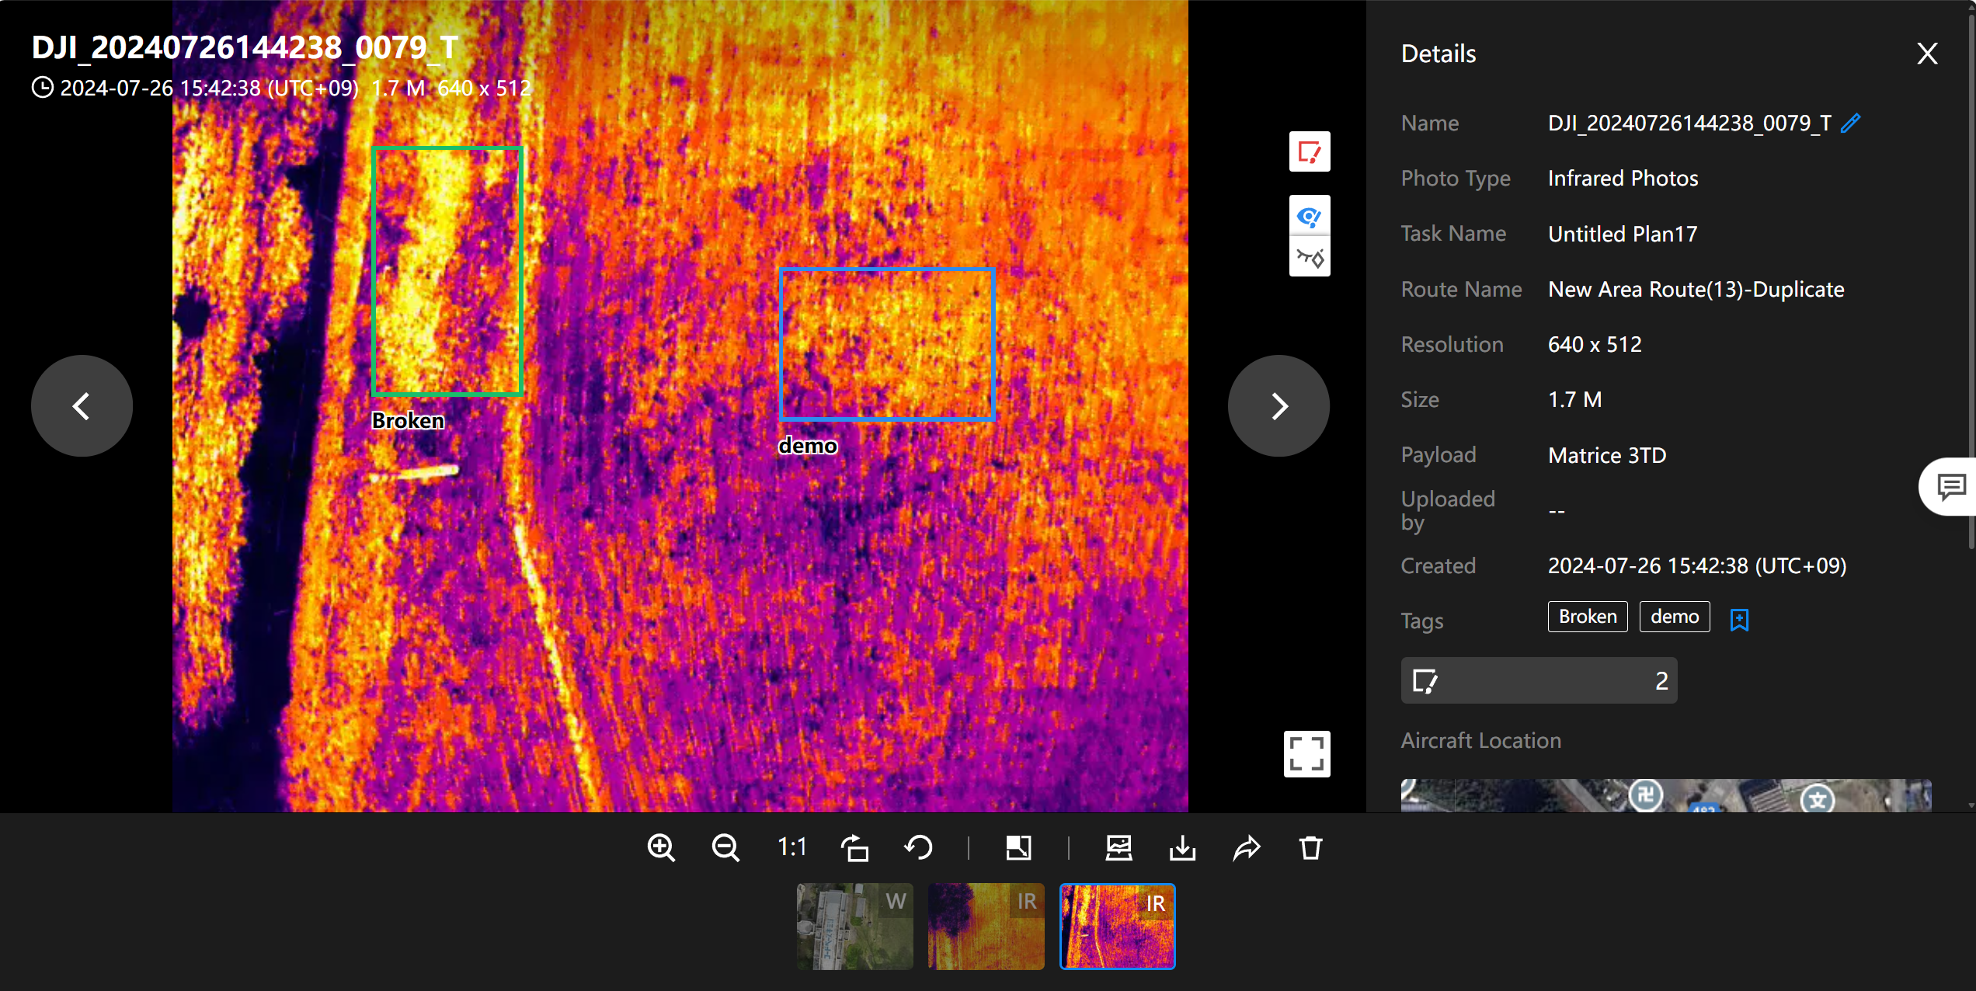Select the blue demo annotation label
The image size is (1976, 991).
808,446
